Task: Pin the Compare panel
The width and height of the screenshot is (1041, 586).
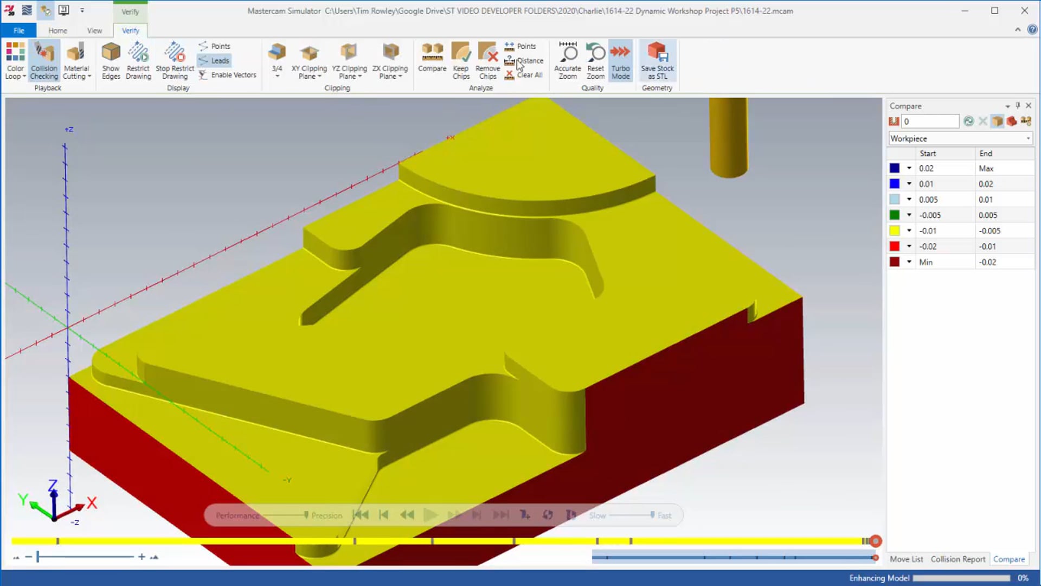Action: pyautogui.click(x=1018, y=106)
